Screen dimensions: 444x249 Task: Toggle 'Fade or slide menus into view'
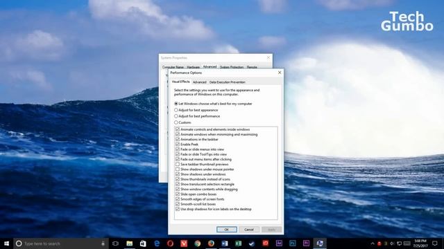(178, 149)
